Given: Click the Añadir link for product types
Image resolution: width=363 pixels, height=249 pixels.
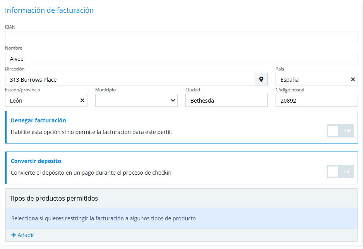Looking at the screenshot, I should (x=26, y=235).
